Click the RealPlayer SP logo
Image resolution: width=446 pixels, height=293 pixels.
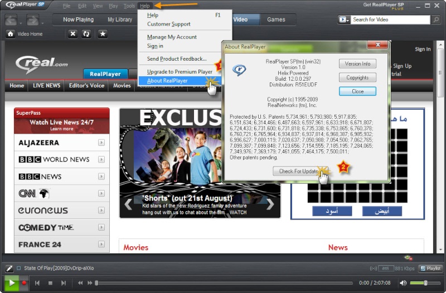(25, 4)
